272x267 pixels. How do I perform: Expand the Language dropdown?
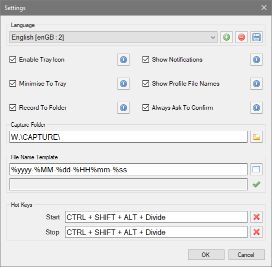click(113, 37)
